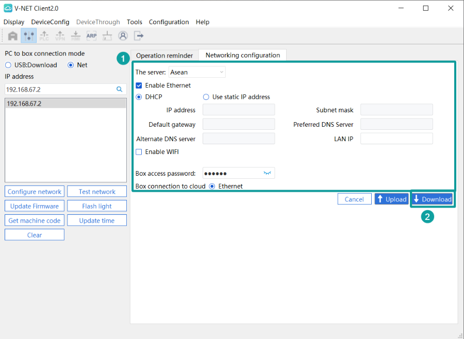Click the Clear button
464x339 pixels.
tap(35, 235)
